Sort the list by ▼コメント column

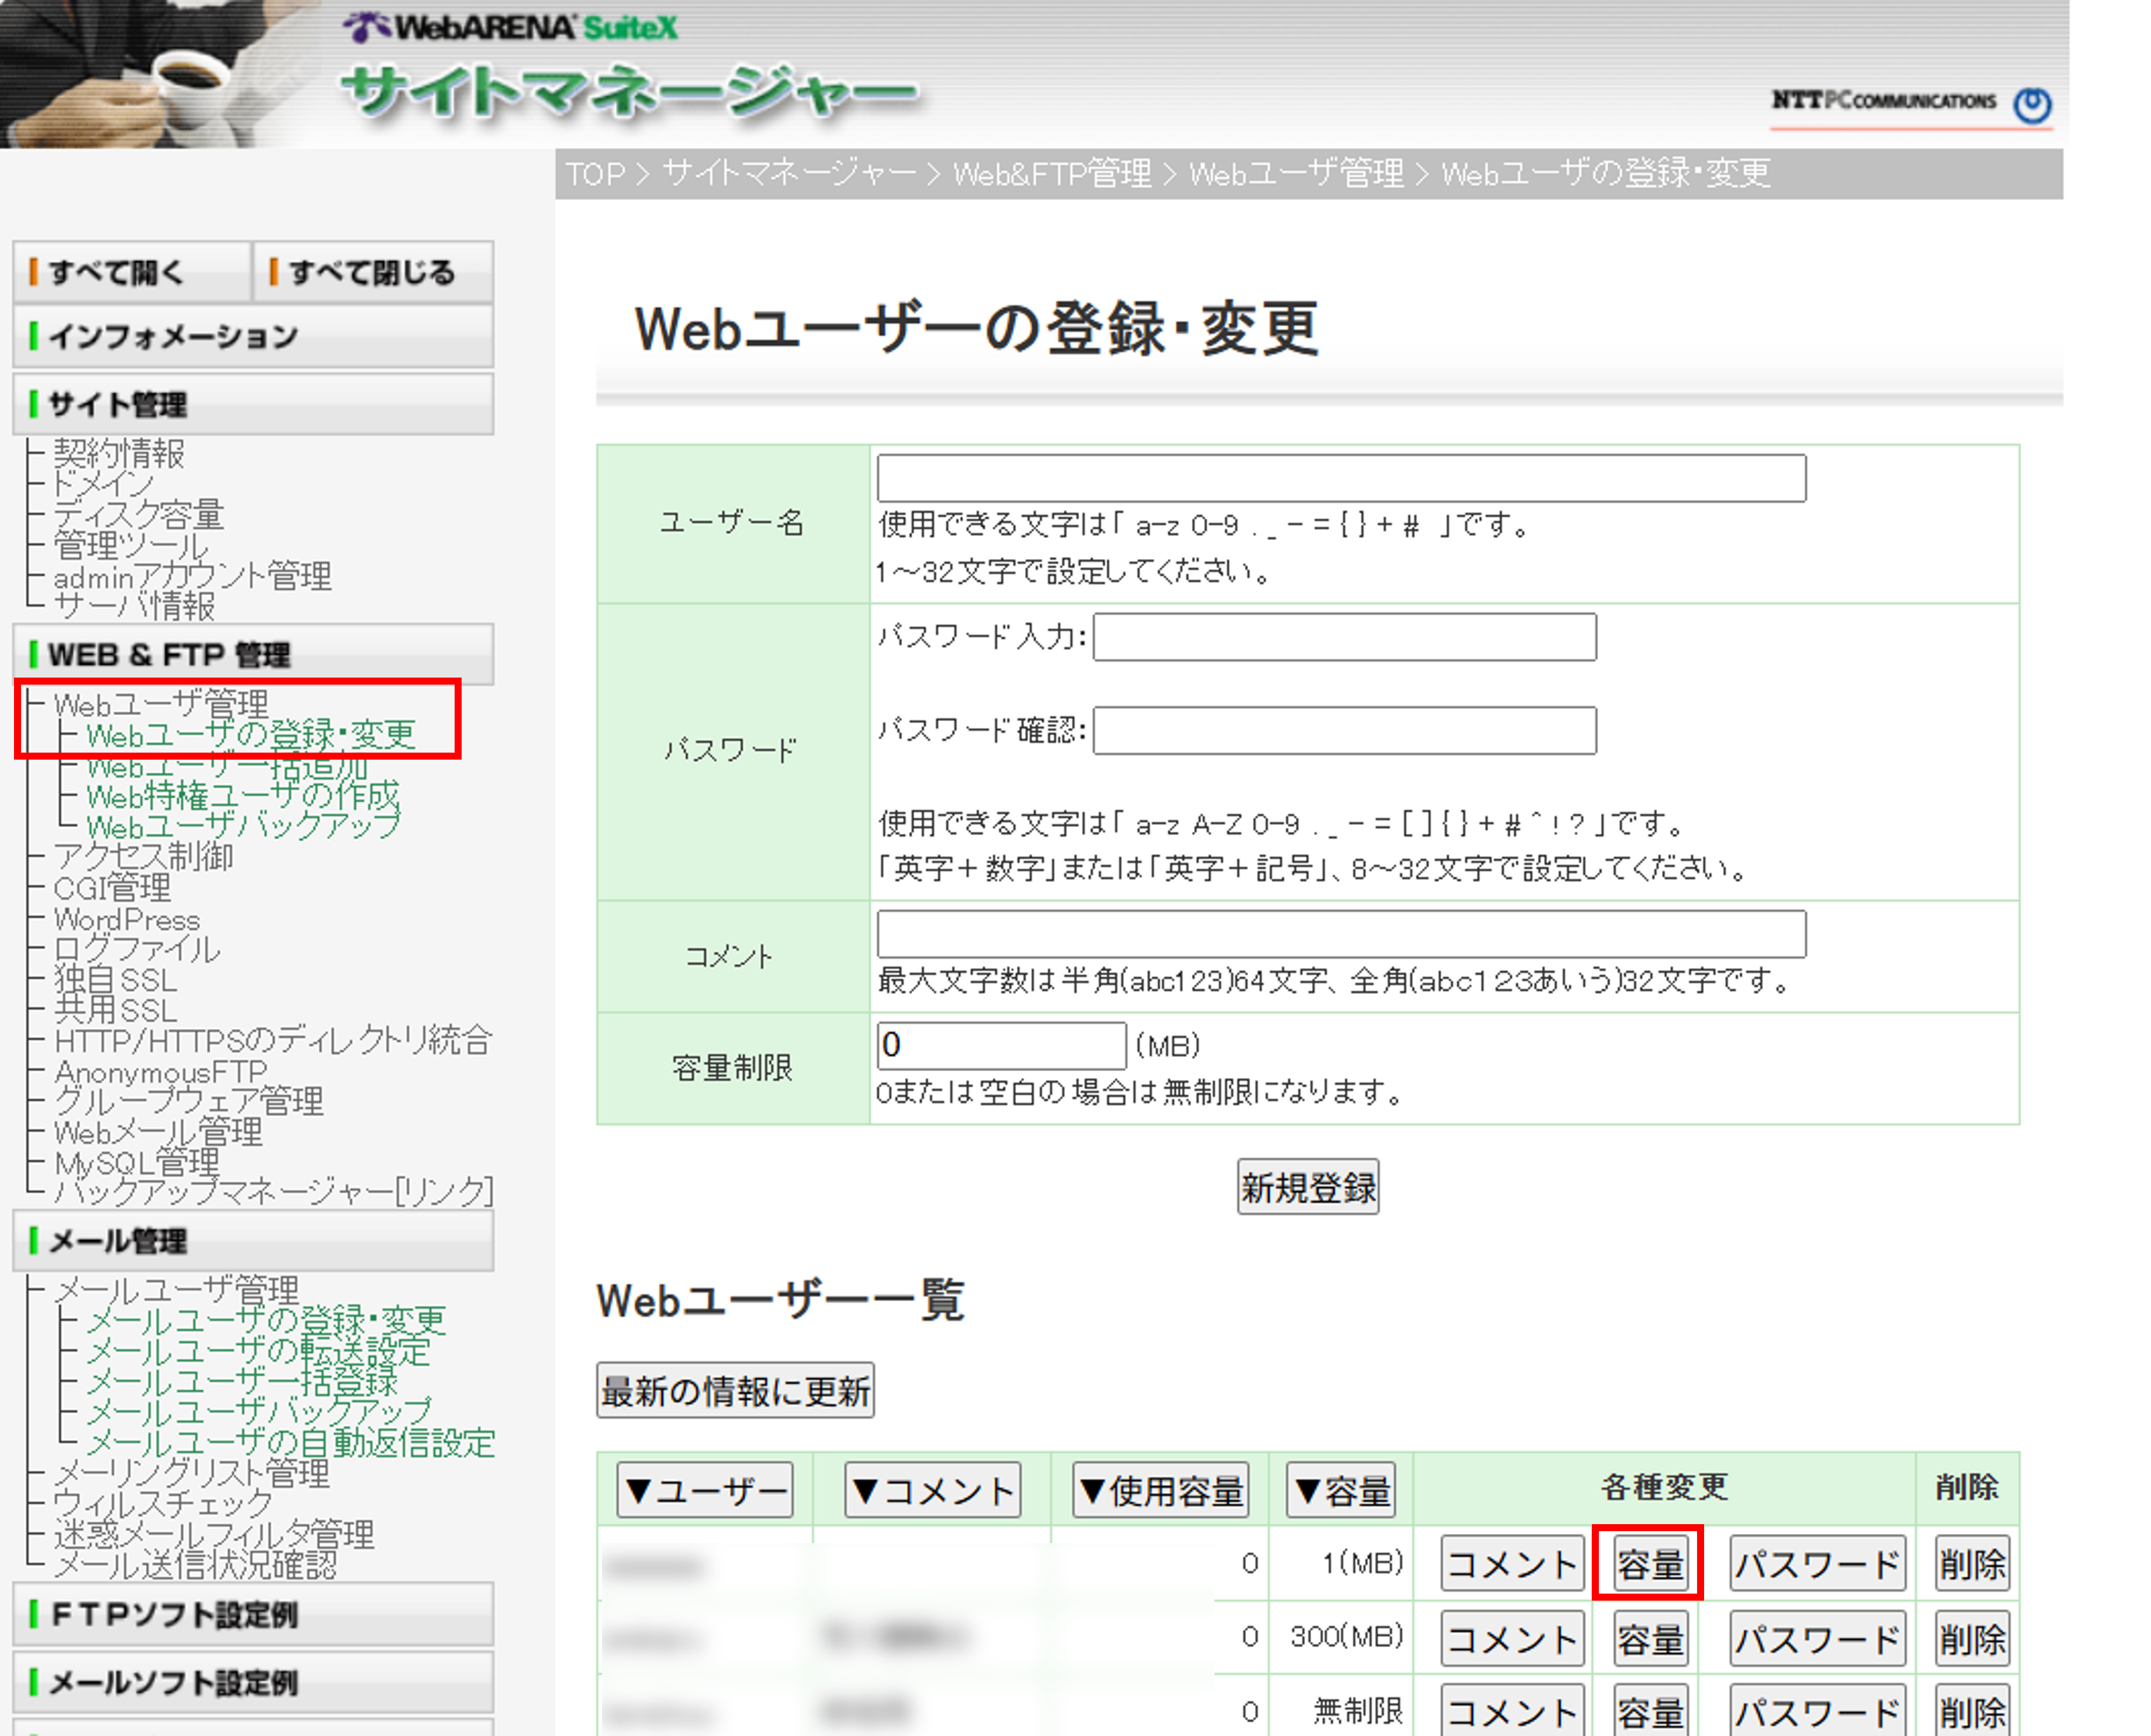pos(931,1489)
